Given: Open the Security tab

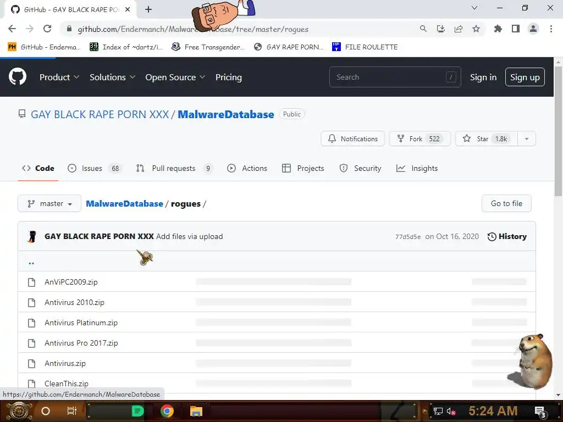Looking at the screenshot, I should [x=360, y=168].
